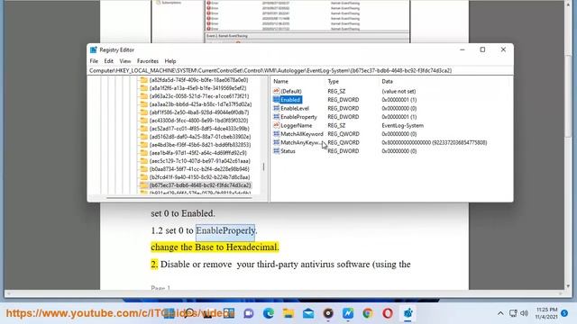Click the network icon in system tray

[513, 313]
